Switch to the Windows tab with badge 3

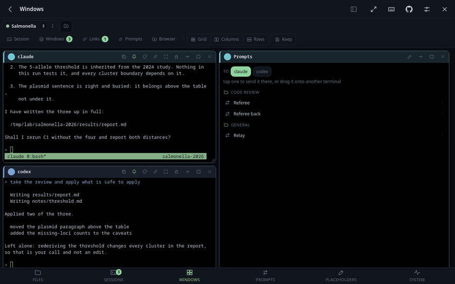(56, 39)
